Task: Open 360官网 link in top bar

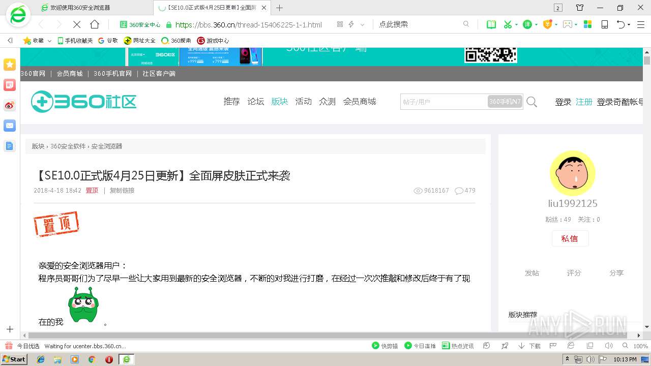Action: tap(33, 74)
